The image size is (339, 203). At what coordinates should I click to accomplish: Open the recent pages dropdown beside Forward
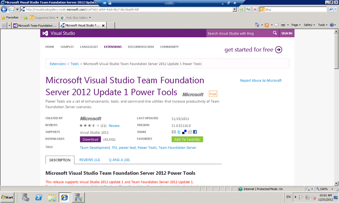pyautogui.click(x=17, y=9)
